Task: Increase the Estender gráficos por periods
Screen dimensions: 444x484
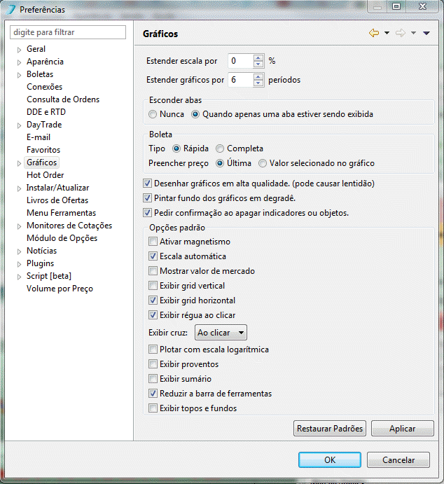Action: (x=258, y=76)
